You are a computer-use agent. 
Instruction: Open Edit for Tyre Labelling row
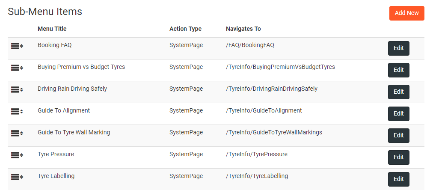tap(398, 179)
